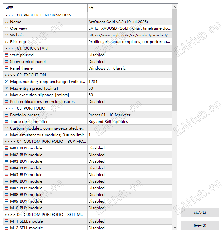Open the M08 BUY module value Disabled
This screenshot has height=234, width=222.
pyautogui.click(x=130, y=194)
